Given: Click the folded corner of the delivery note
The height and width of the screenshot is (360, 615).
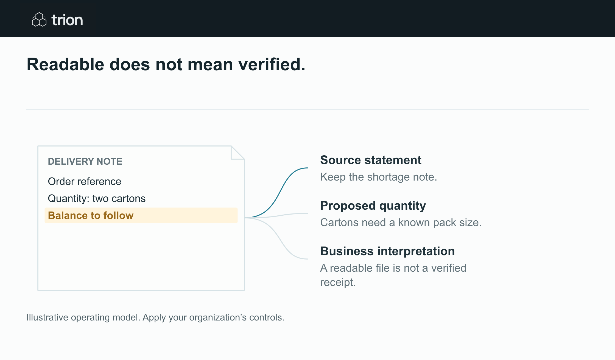Looking at the screenshot, I should [237, 153].
